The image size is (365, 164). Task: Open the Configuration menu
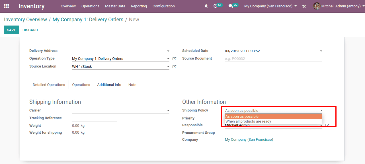click(164, 6)
